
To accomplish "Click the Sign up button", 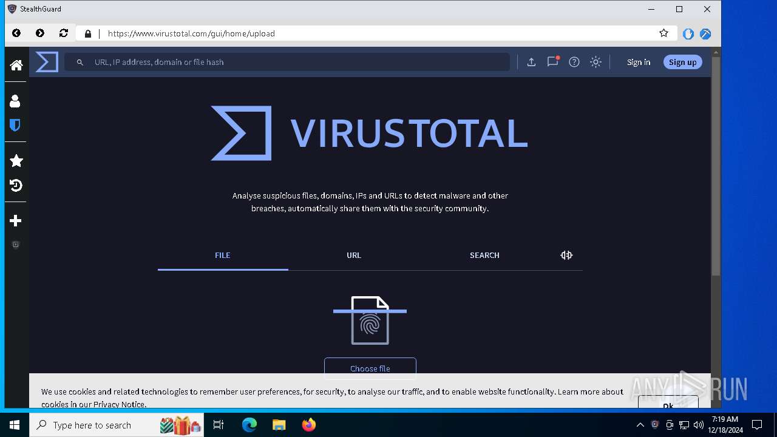I will coord(683,62).
